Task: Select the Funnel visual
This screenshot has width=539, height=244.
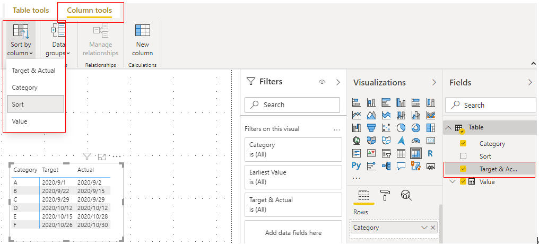Action: coord(371,128)
